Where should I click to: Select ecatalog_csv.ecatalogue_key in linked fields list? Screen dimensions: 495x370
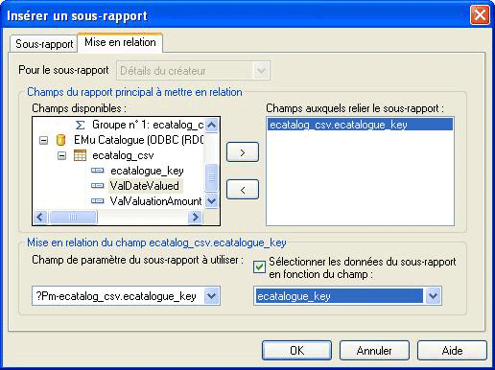coord(360,125)
